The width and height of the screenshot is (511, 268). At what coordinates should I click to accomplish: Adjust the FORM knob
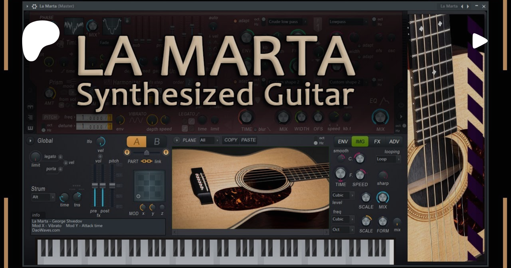(x=383, y=221)
